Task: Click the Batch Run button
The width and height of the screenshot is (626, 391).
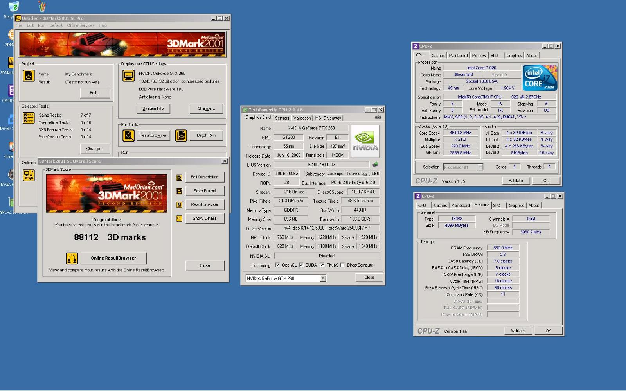Action: pyautogui.click(x=206, y=136)
